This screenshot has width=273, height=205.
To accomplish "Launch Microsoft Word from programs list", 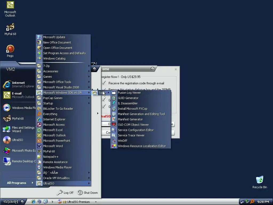I will (x=63, y=146).
